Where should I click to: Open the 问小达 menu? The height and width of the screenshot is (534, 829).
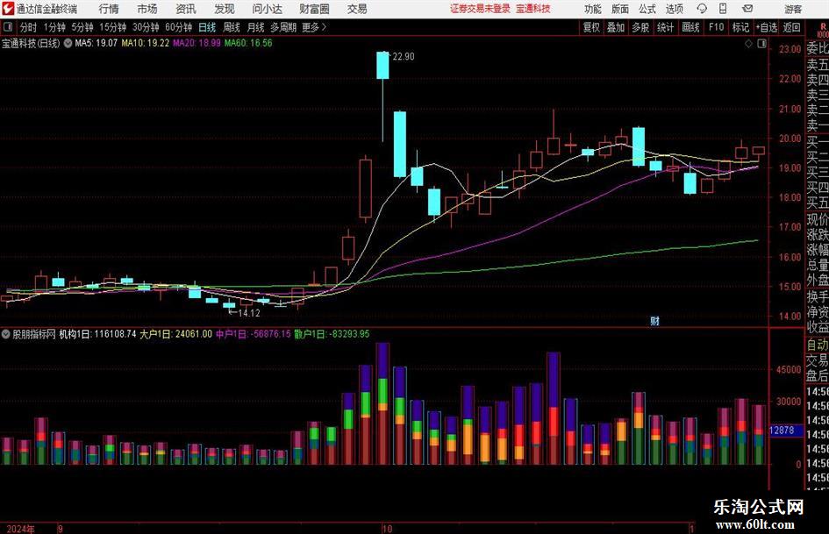tap(267, 9)
